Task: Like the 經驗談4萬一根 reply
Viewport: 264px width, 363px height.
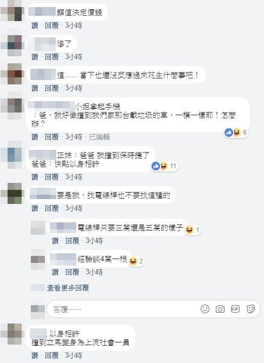Action: pyautogui.click(x=55, y=272)
